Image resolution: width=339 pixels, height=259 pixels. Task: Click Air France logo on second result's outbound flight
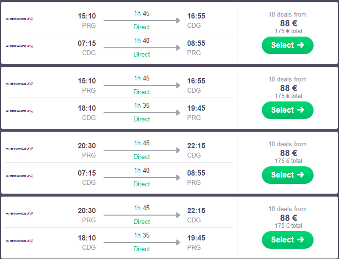[x=20, y=84]
